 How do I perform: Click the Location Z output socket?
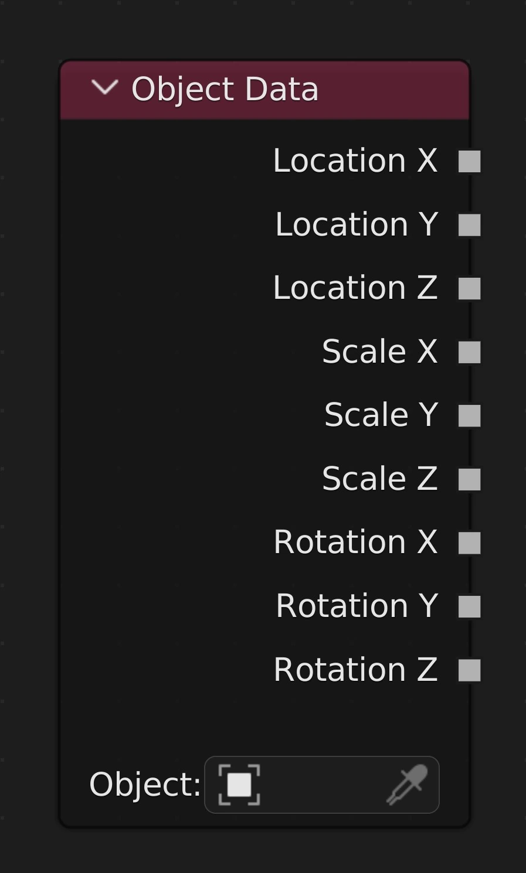pyautogui.click(x=469, y=288)
